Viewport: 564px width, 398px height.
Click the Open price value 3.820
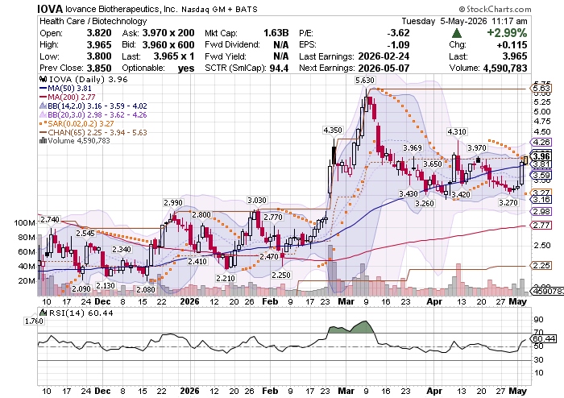tap(99, 33)
